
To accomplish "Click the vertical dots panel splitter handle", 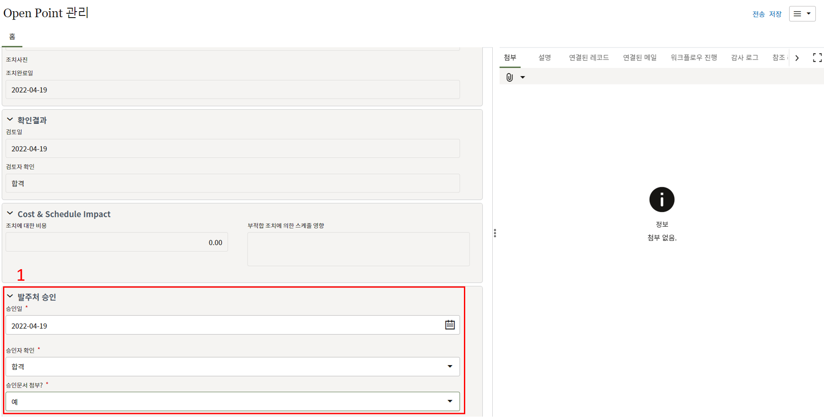I will click(x=495, y=233).
